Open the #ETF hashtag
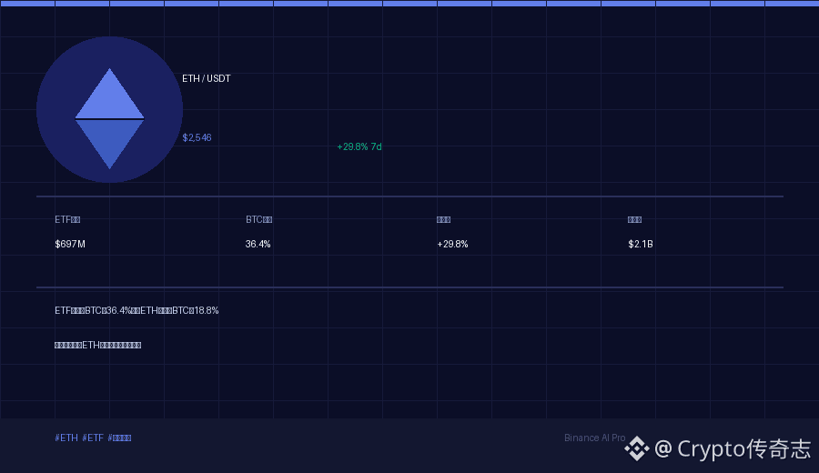The height and width of the screenshot is (473, 819). pyautogui.click(x=93, y=438)
